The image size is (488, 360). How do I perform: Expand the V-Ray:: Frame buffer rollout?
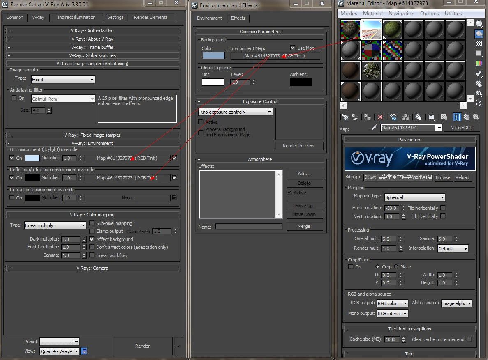pos(93,47)
